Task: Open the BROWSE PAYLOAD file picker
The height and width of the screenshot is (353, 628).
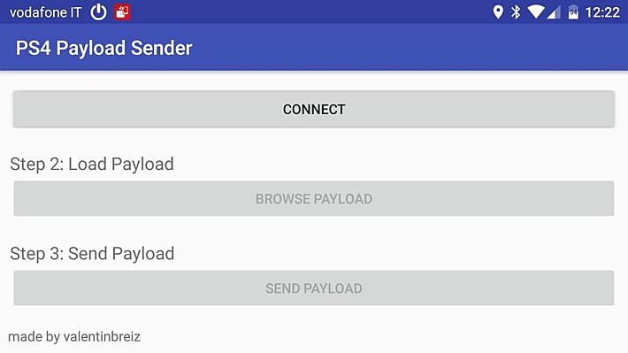Action: [x=314, y=198]
